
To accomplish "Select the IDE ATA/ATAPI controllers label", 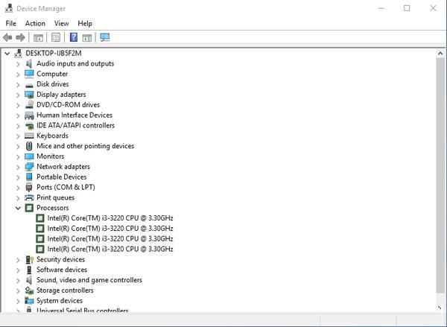I will [75, 125].
